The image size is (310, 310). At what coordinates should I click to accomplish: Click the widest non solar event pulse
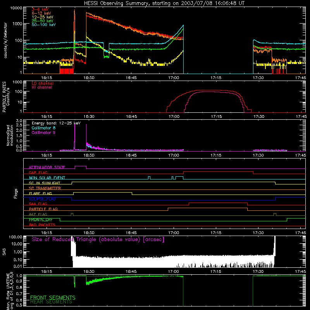(x=179, y=177)
